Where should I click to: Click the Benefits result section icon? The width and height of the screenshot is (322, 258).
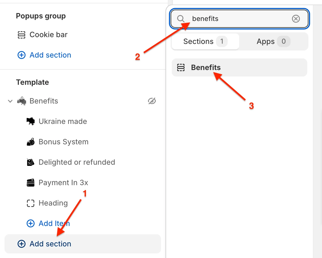(x=181, y=67)
